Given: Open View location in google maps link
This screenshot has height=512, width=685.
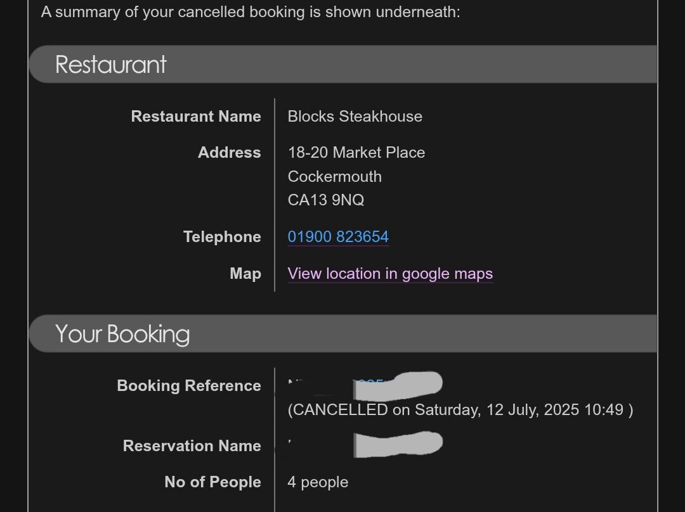Looking at the screenshot, I should point(390,274).
